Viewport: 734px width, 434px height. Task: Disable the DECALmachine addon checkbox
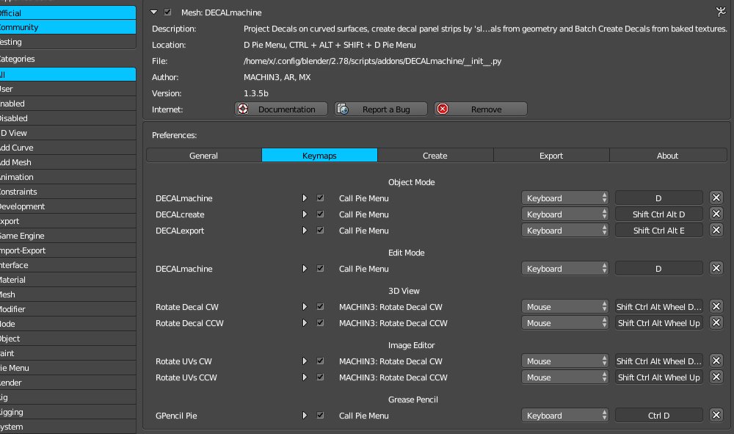(x=167, y=12)
